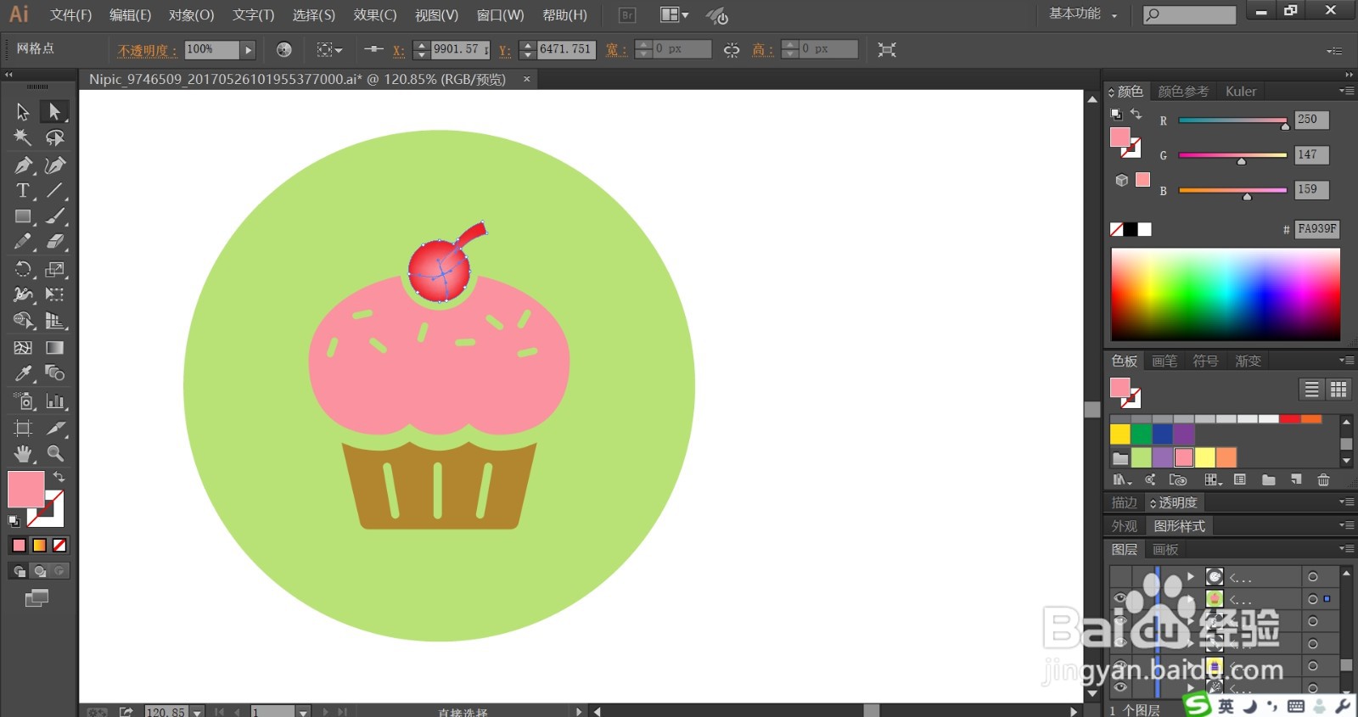Image resolution: width=1358 pixels, height=717 pixels.
Task: Select the Mesh tool
Action: (23, 348)
